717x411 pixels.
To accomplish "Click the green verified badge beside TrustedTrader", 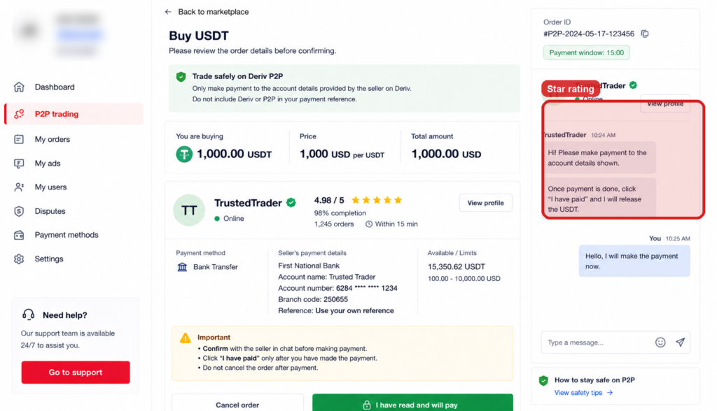I will pyautogui.click(x=291, y=203).
